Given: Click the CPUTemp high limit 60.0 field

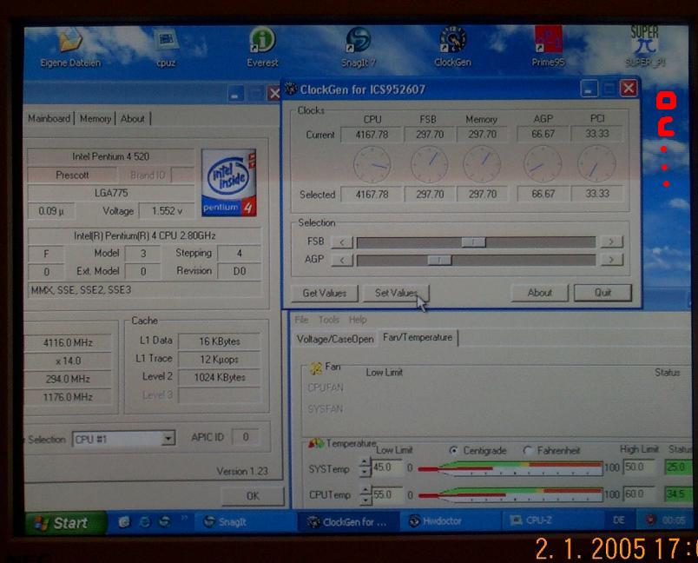Looking at the screenshot, I should point(639,493).
